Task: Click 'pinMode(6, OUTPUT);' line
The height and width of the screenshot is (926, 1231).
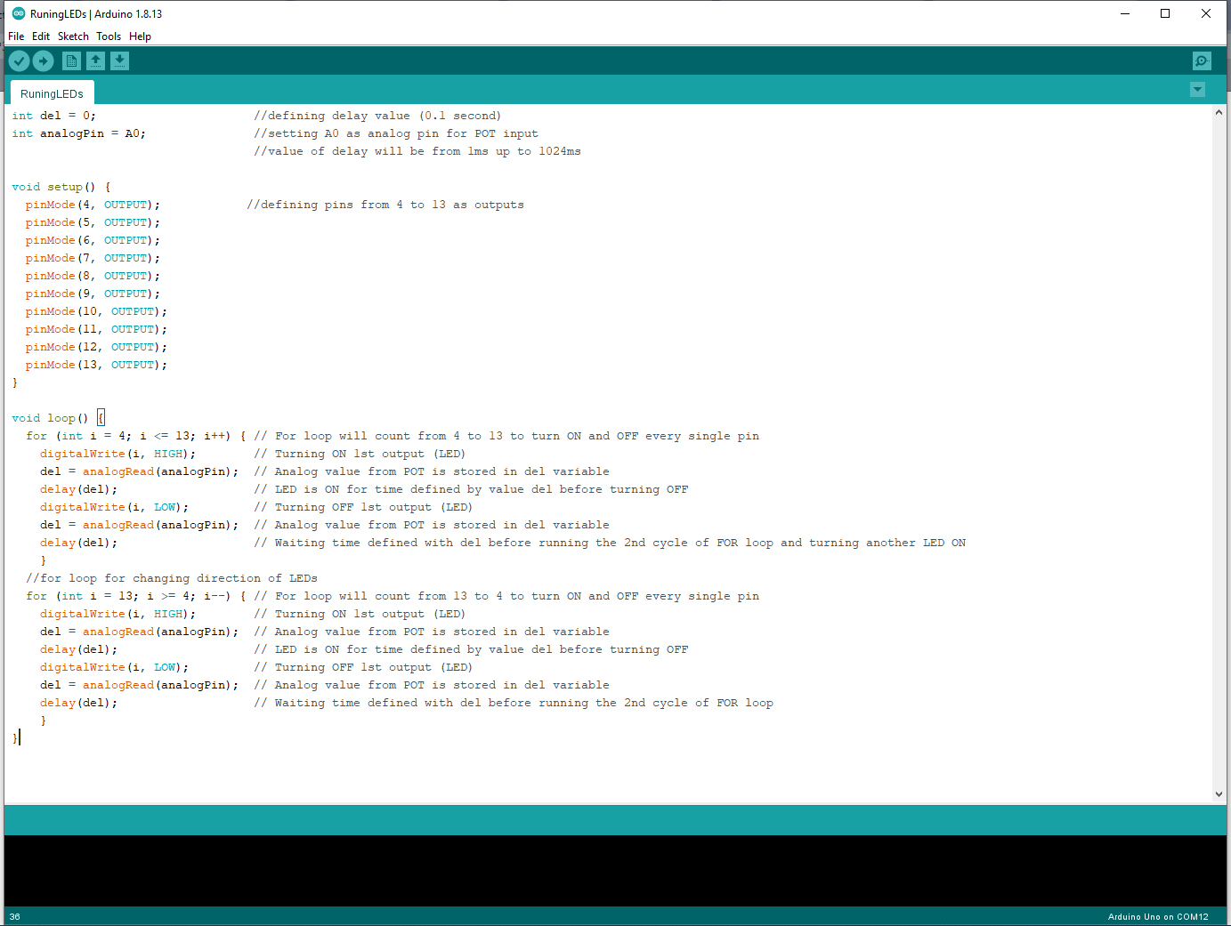Action: click(x=93, y=240)
